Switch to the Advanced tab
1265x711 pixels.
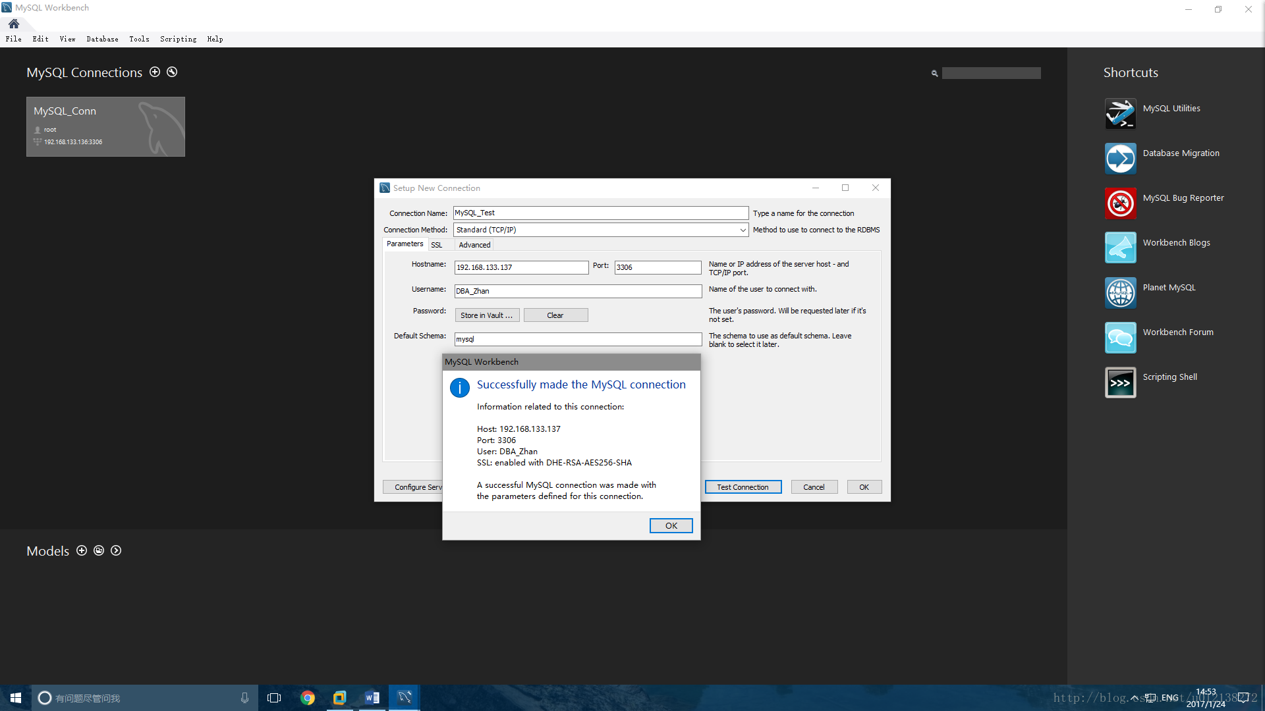coord(474,245)
